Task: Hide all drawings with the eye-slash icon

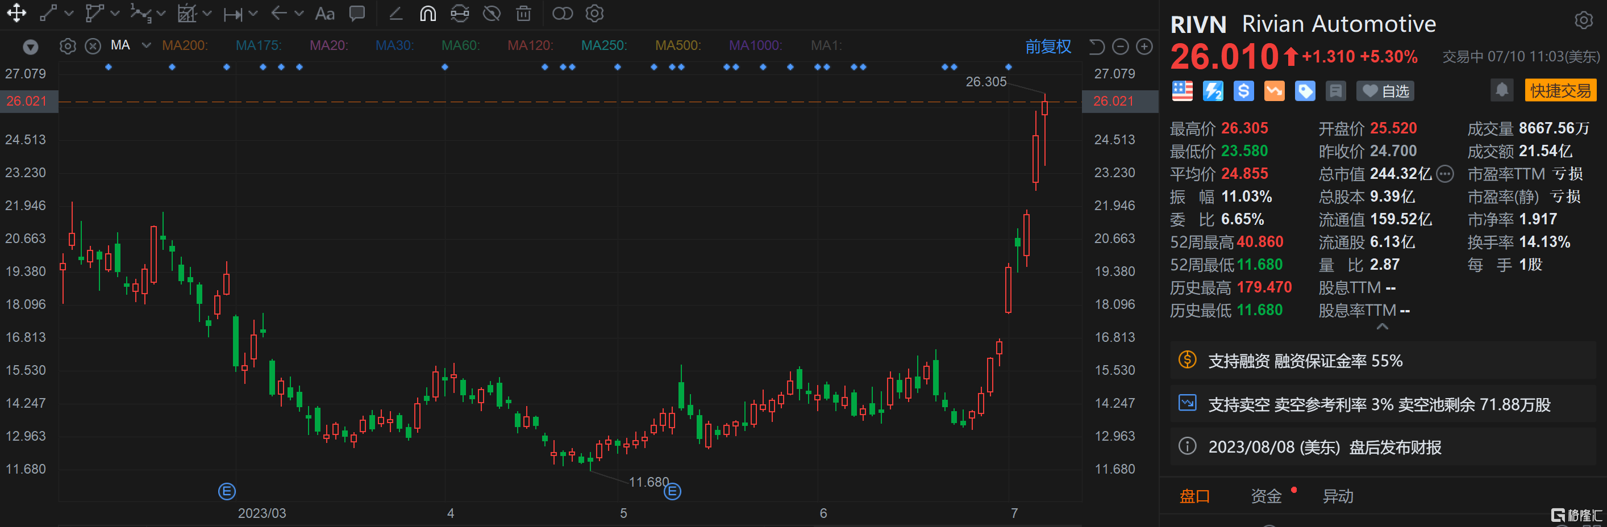Action: (492, 13)
